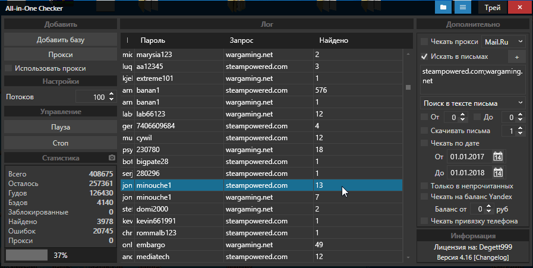Decrease Баланс от value with the down arrow
Image resolution: width=533 pixels, height=268 pixels.
click(x=490, y=212)
